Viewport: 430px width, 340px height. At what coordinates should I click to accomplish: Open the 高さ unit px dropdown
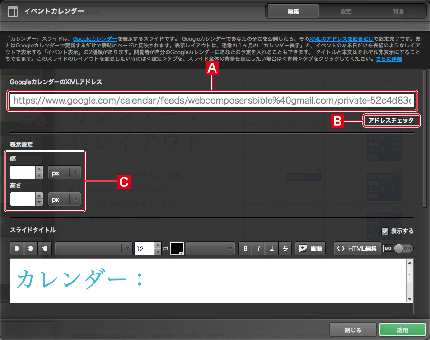tap(65, 199)
